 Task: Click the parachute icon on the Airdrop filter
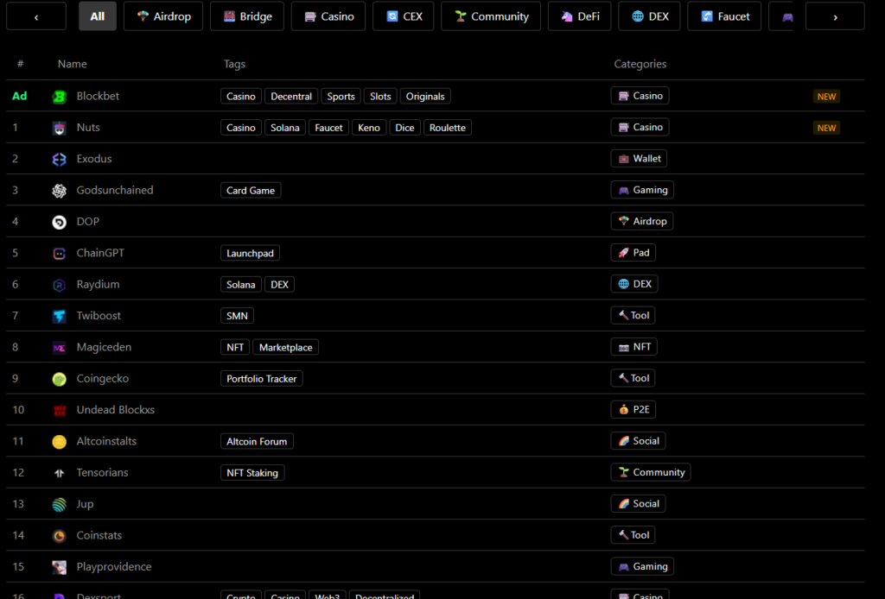pos(141,16)
